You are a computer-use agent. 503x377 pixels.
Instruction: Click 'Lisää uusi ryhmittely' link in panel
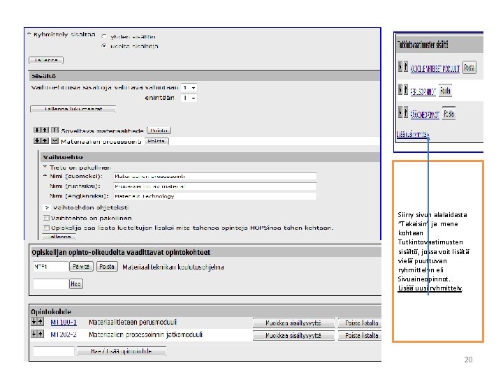[413, 134]
